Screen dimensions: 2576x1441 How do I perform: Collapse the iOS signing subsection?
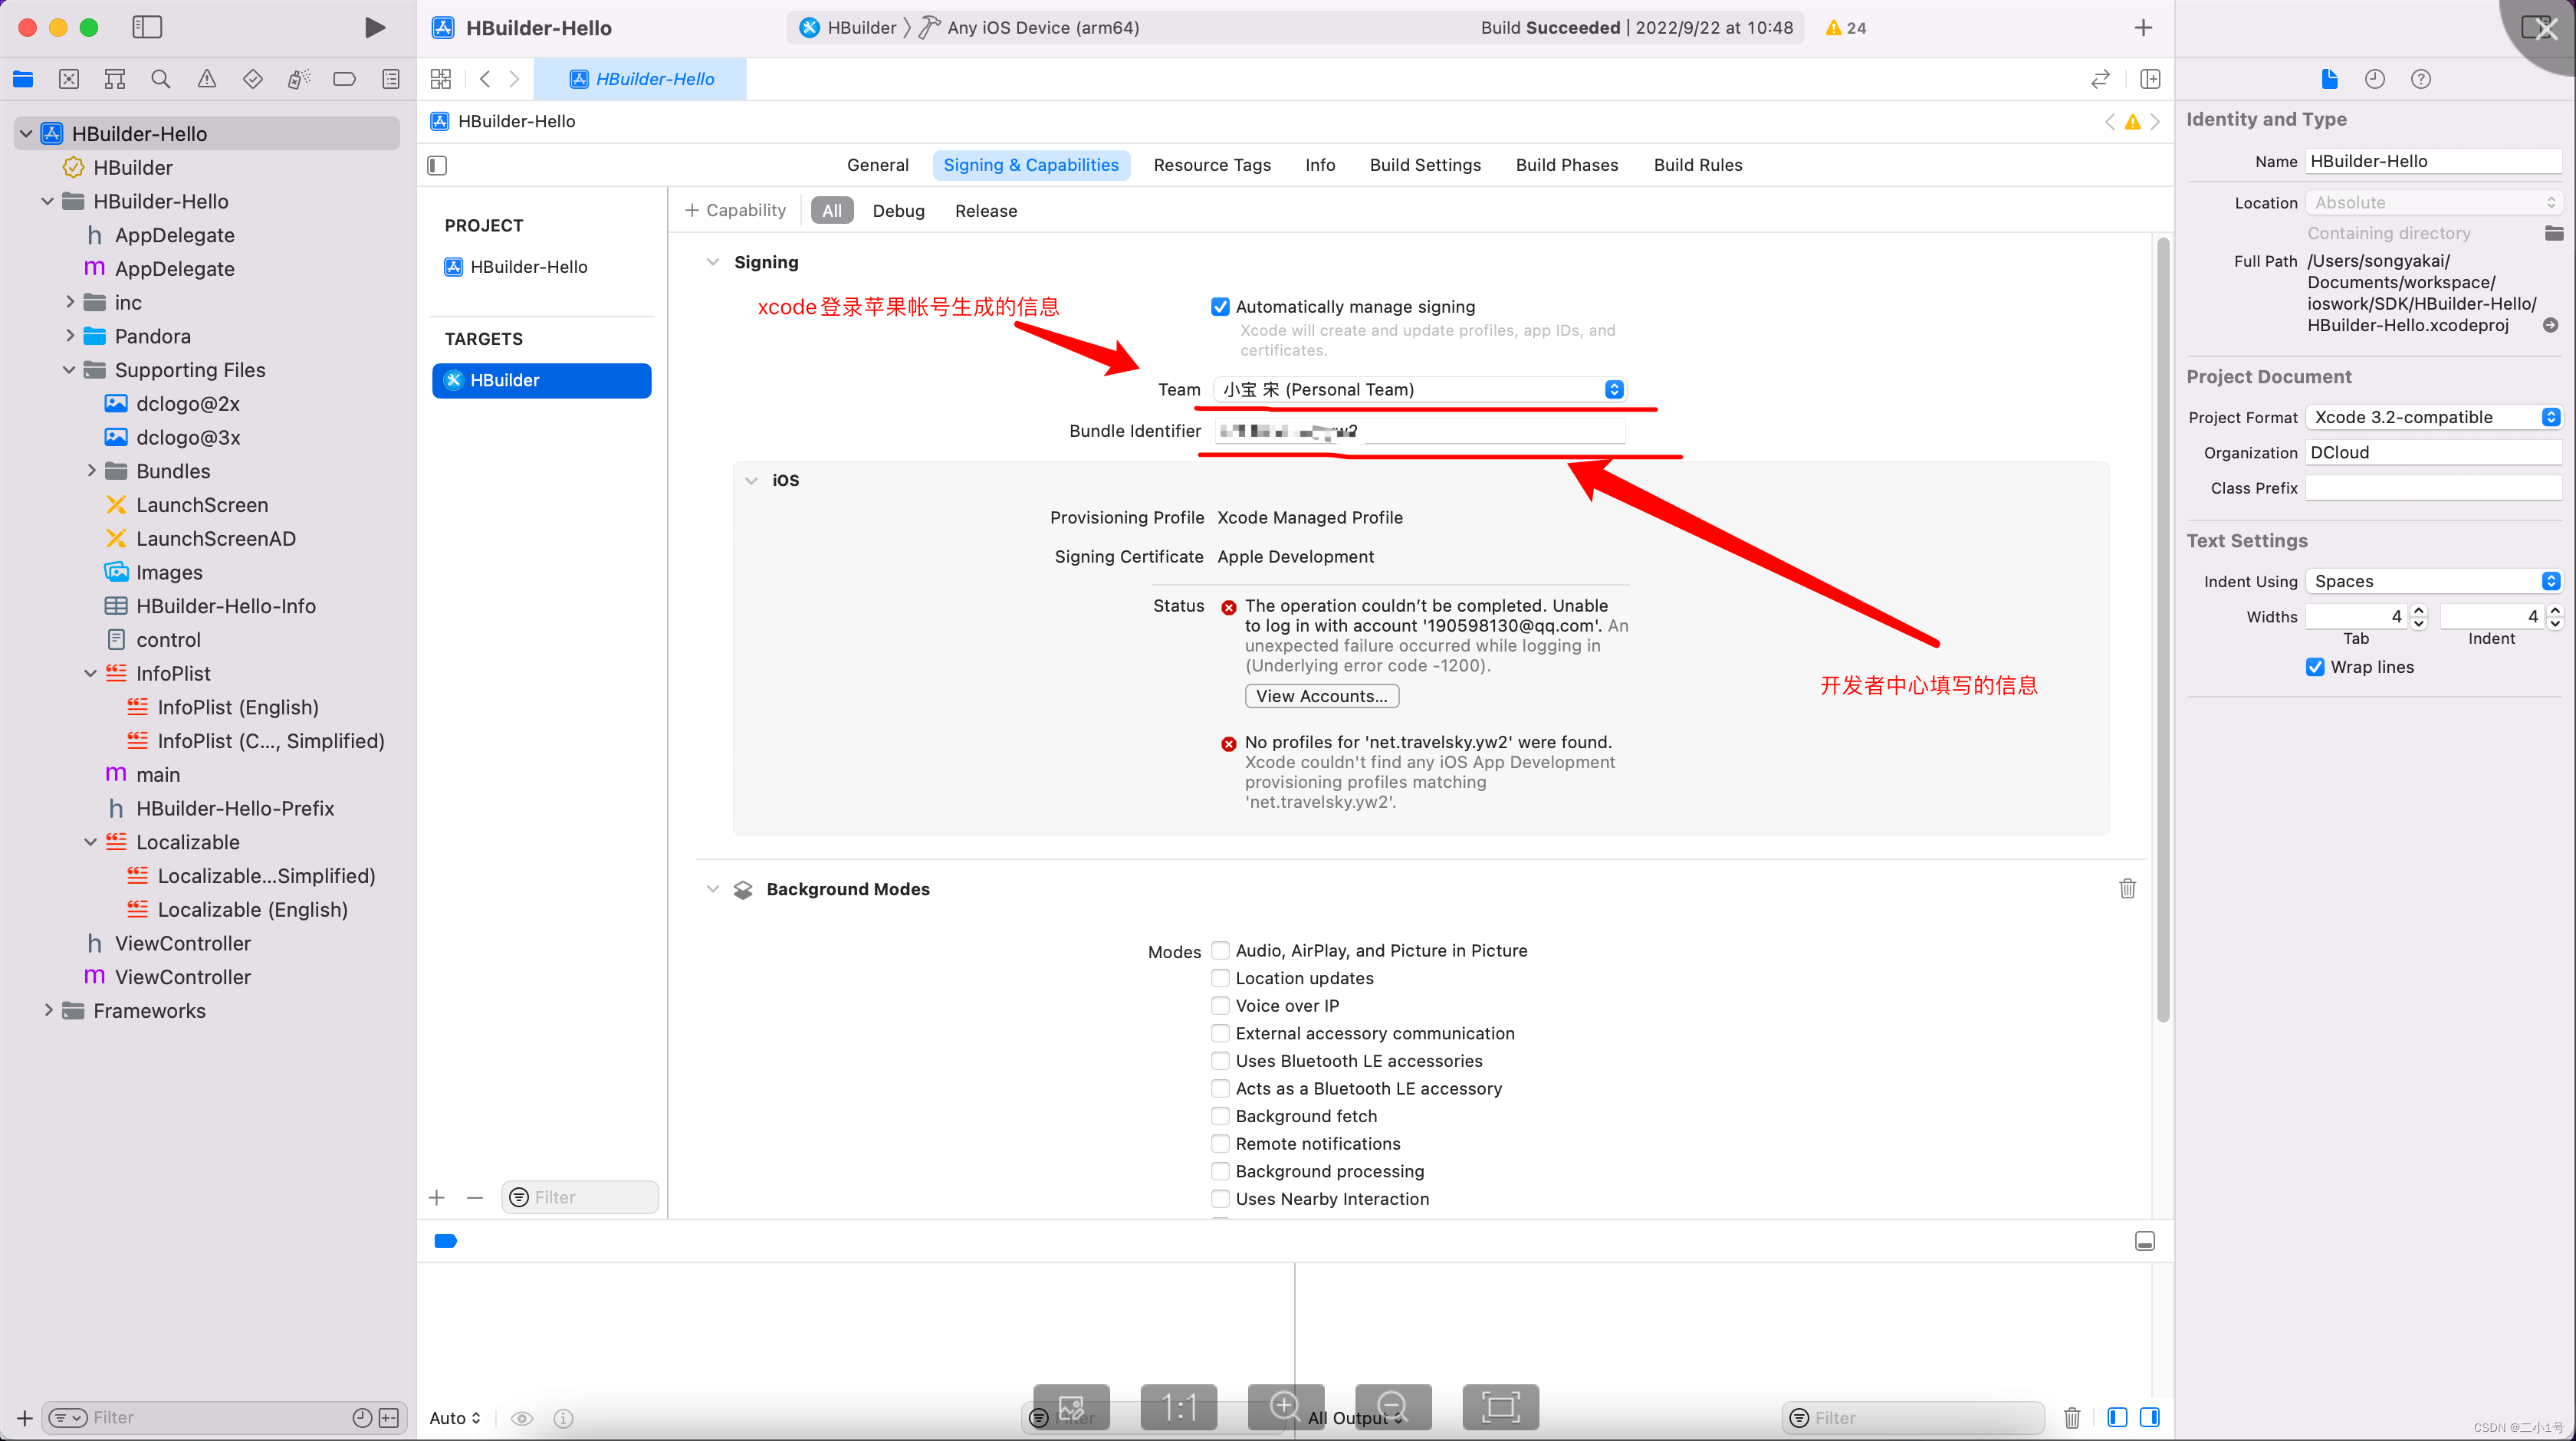[751, 480]
